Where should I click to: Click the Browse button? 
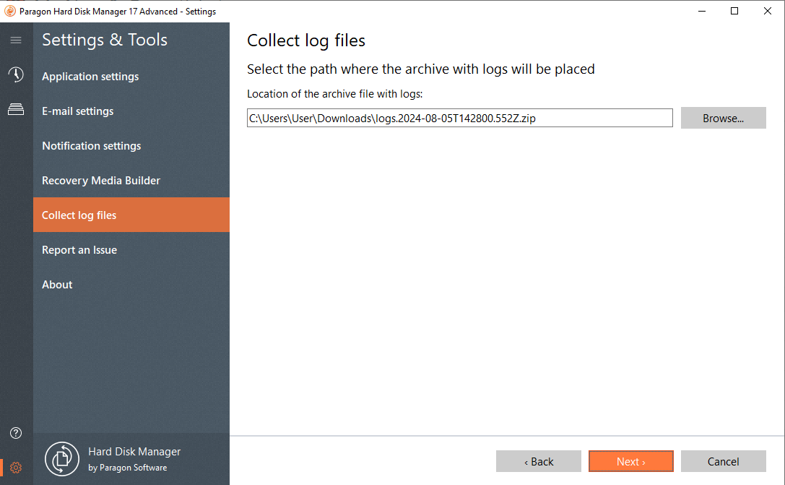click(723, 119)
